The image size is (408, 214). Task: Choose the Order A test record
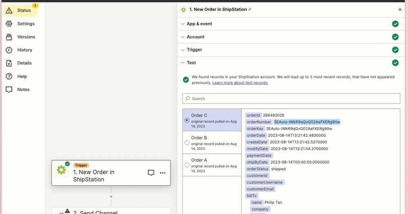tap(212, 165)
